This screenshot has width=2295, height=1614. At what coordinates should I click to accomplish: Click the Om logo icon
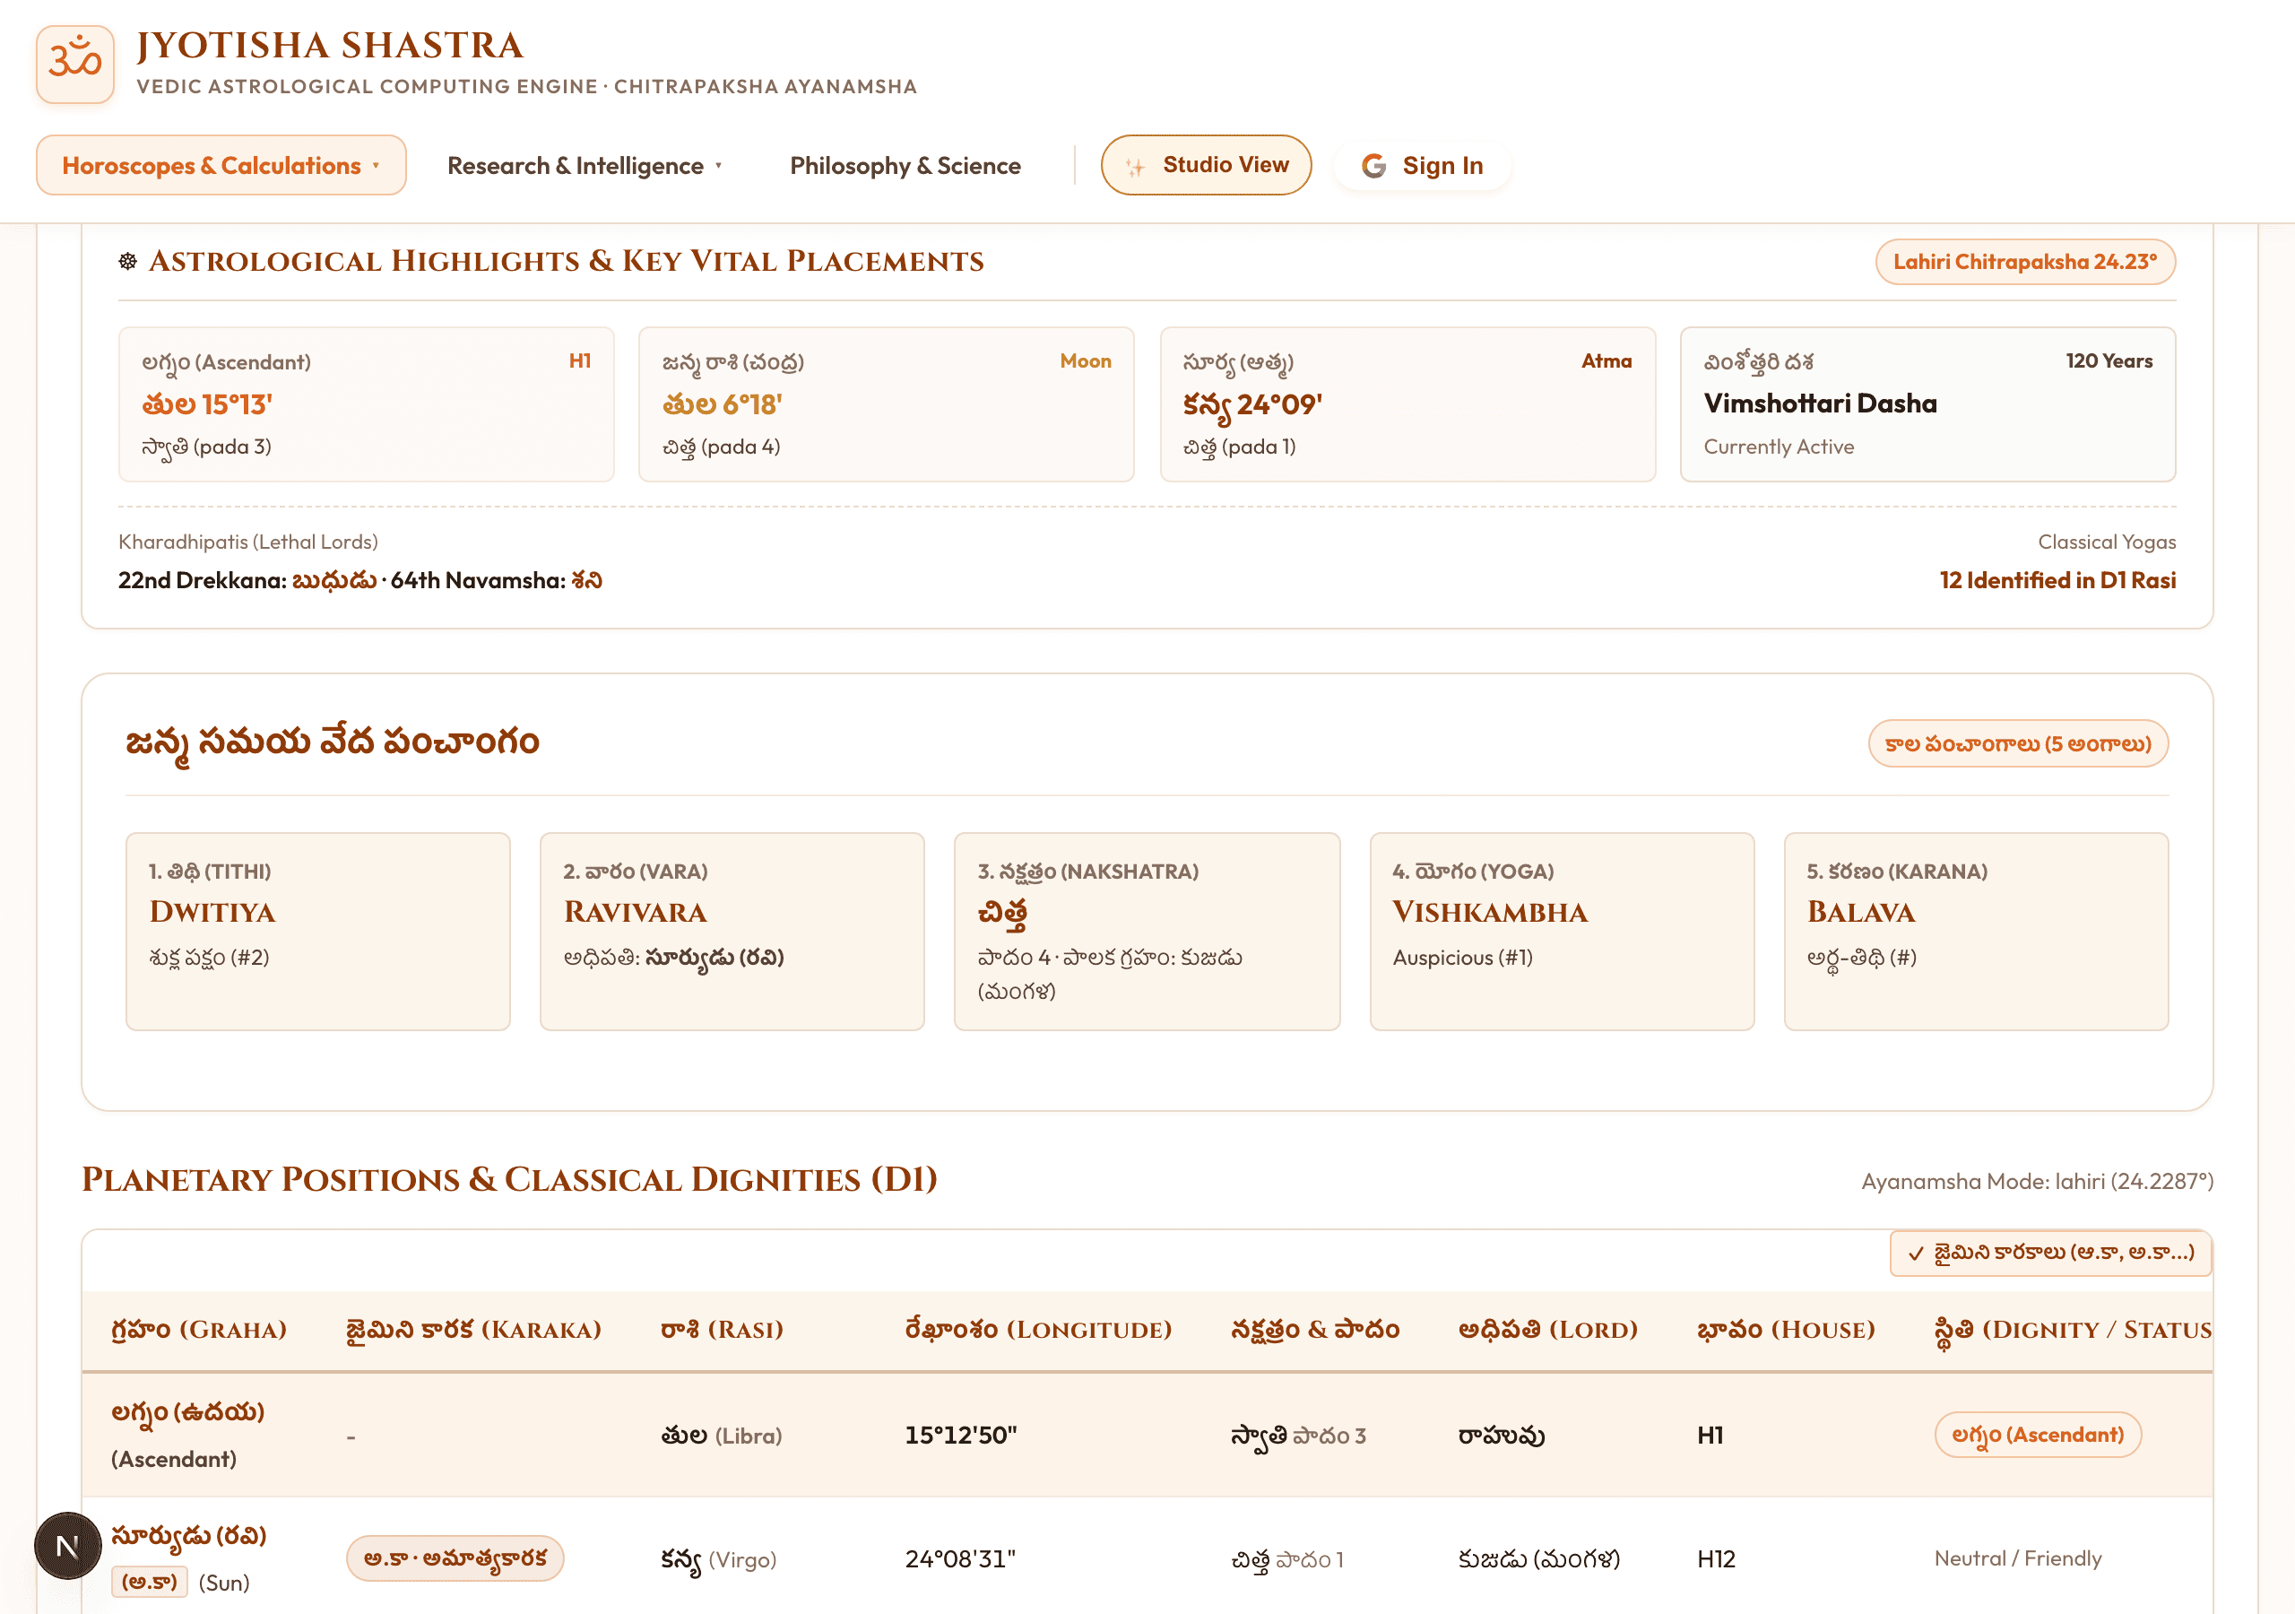click(x=75, y=64)
